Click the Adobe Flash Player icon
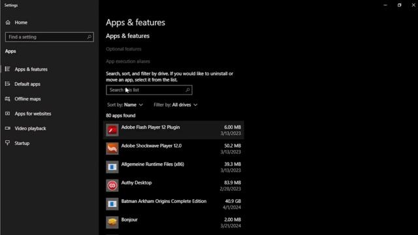The image size is (418, 235). pyautogui.click(x=112, y=130)
